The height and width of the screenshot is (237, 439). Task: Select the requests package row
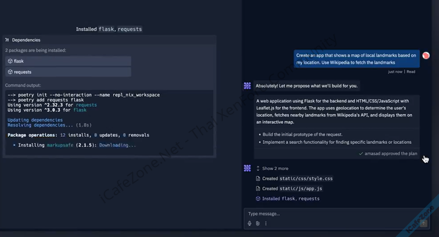(x=68, y=72)
